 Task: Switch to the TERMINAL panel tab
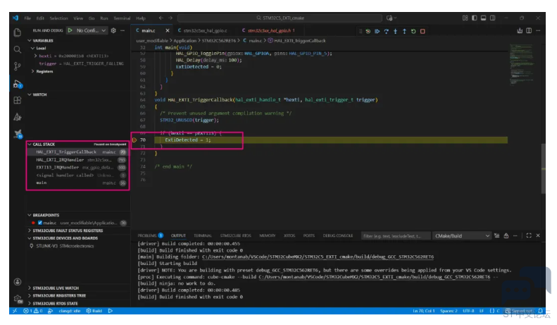coord(203,235)
